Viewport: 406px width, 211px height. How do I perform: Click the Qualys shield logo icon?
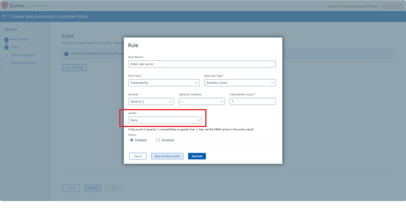click(5, 5)
